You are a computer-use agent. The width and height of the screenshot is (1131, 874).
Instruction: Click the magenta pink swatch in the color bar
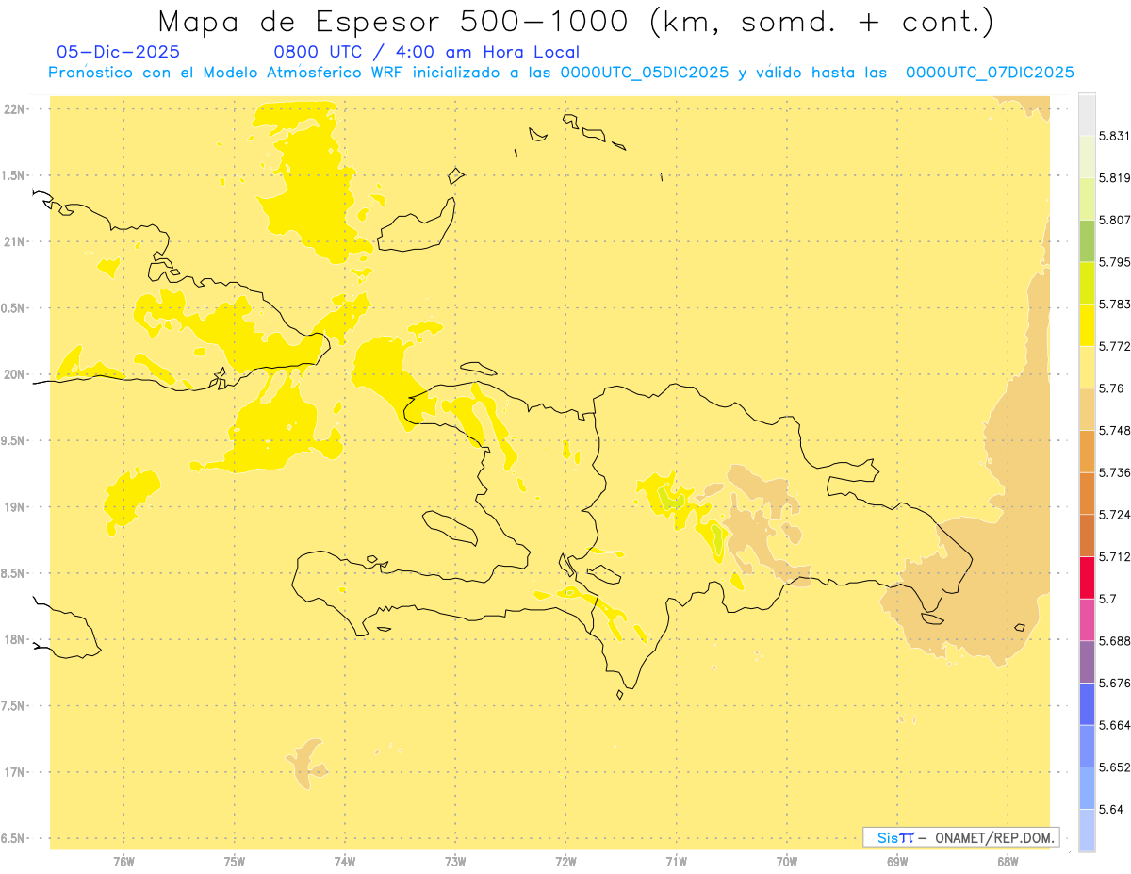pyautogui.click(x=1087, y=619)
